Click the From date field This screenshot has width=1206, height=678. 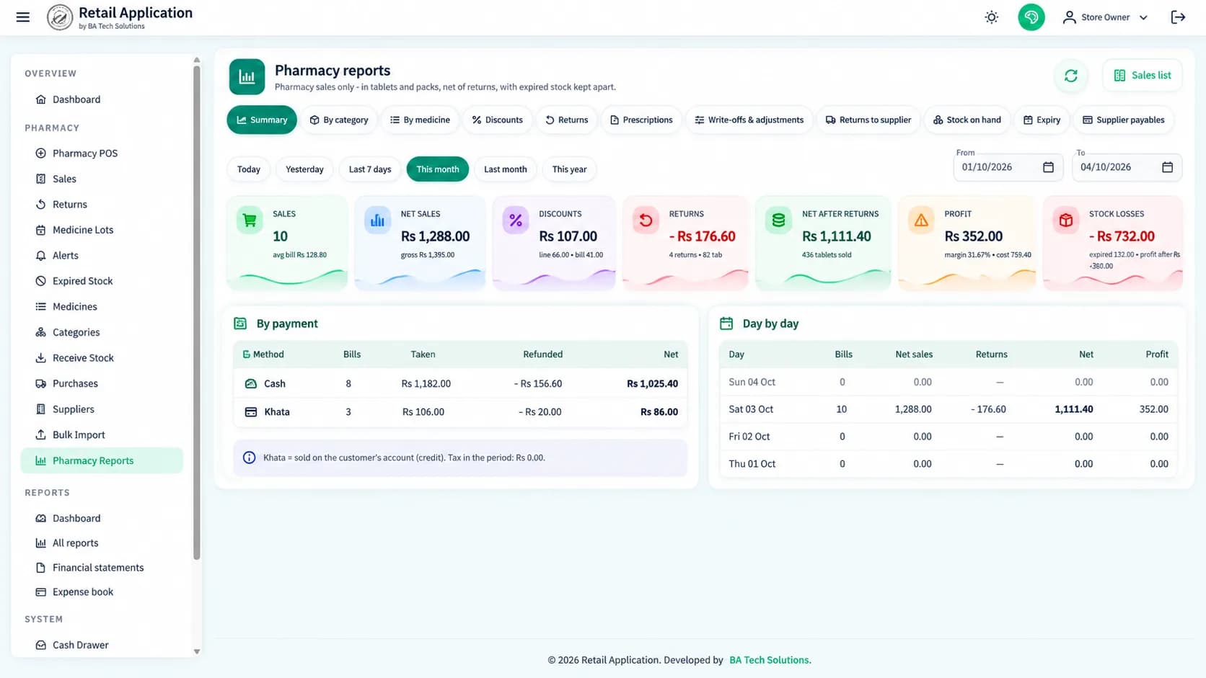click(1008, 167)
